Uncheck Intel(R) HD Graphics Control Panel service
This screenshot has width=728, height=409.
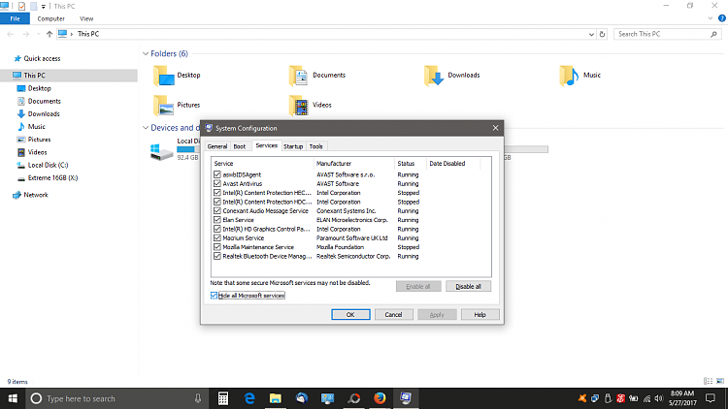coord(216,229)
